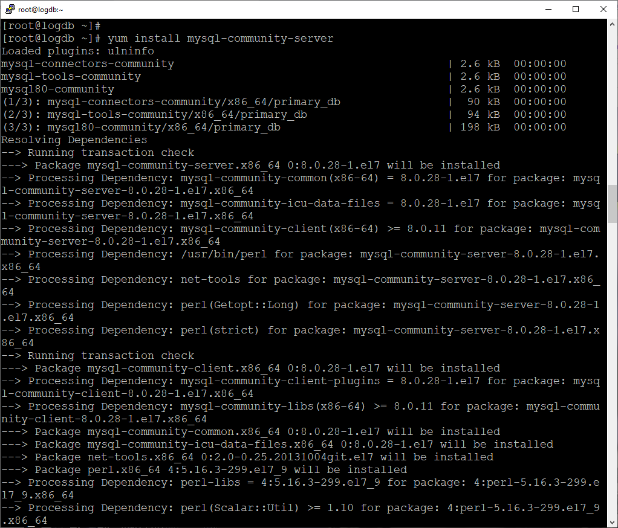Click 'Package mysql-community-server.x86_64' will be installed line

[250, 166]
